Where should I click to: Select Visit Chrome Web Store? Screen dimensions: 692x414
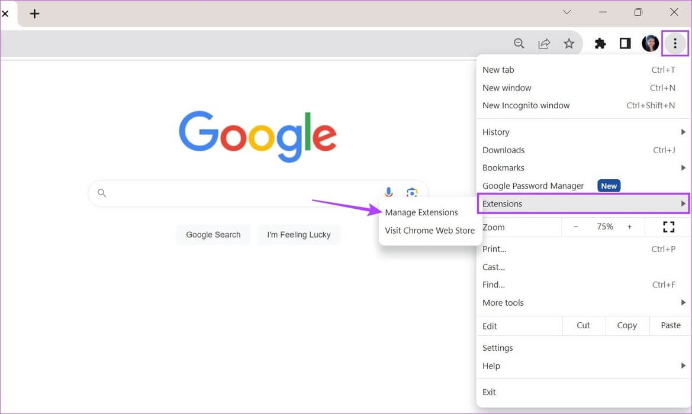(429, 231)
